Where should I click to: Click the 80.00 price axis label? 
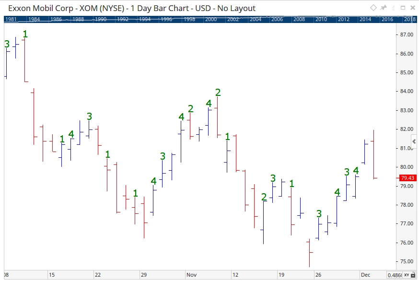click(x=407, y=167)
